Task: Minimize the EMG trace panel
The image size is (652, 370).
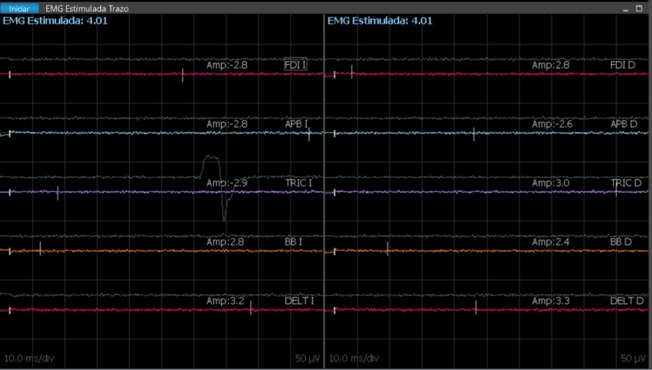Action: pyautogui.click(x=626, y=9)
